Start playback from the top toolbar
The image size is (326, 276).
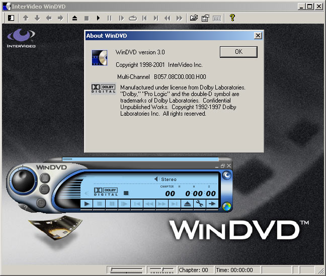click(98, 18)
